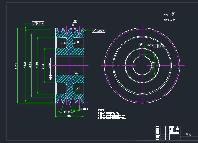Select the 38°±1° groove angle dimension

pos(67,112)
